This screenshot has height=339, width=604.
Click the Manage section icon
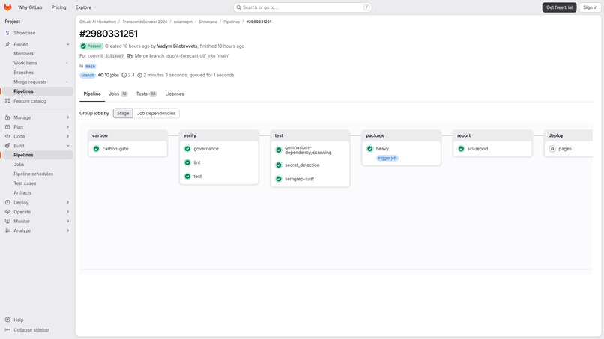(x=7, y=117)
